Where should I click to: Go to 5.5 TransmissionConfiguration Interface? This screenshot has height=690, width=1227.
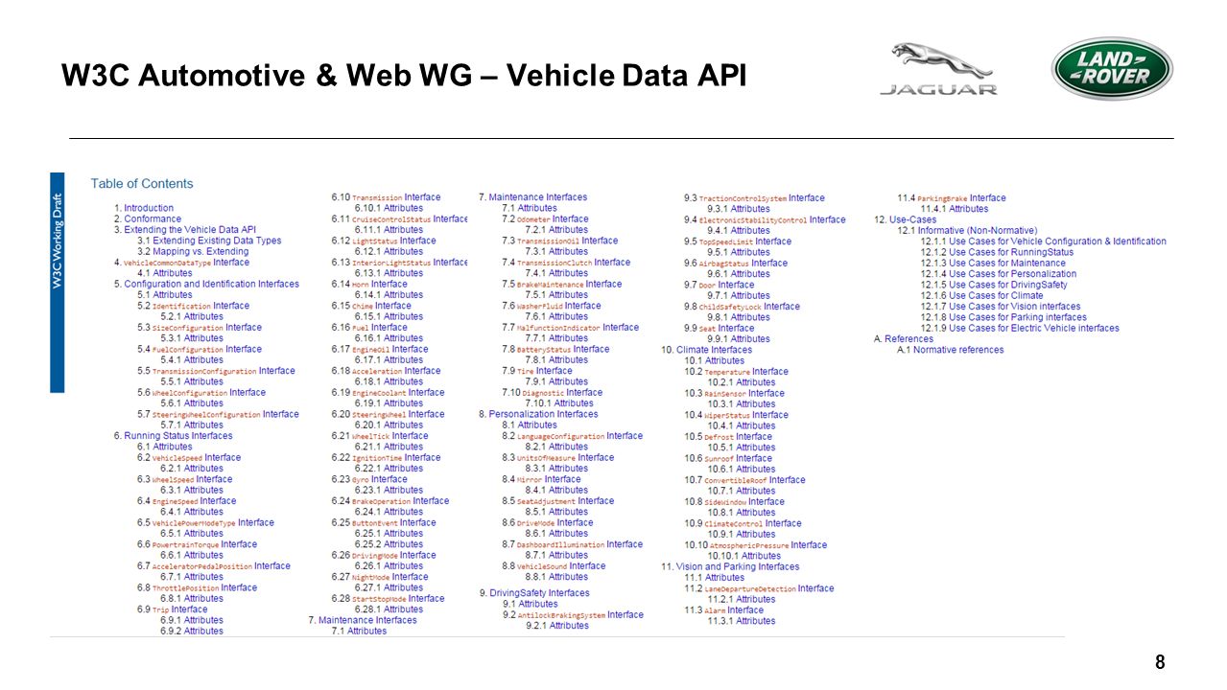coord(216,371)
